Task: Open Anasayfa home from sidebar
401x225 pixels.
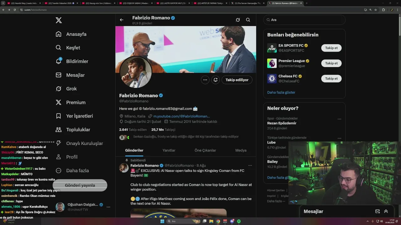Action: tap(71, 34)
